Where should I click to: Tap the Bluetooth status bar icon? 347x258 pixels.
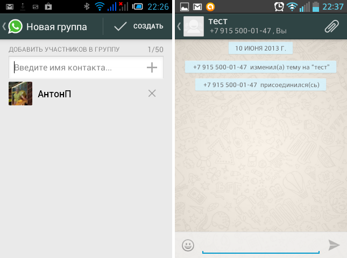point(87,7)
